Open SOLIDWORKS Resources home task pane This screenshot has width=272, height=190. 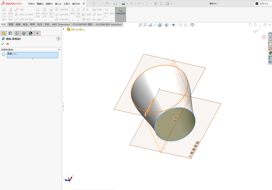[x=270, y=34]
